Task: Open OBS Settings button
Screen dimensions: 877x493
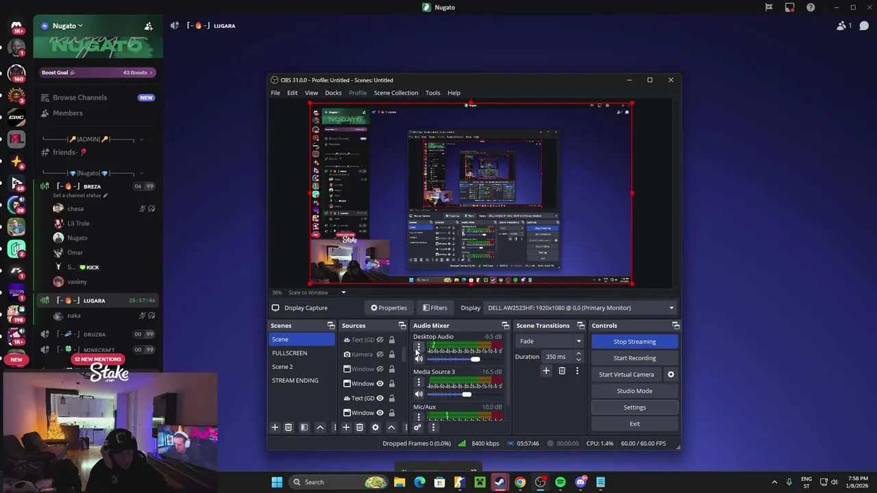Action: (x=634, y=407)
